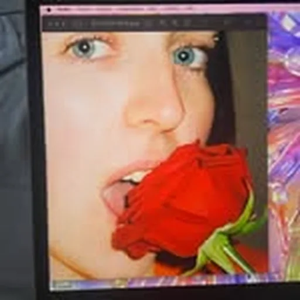Viewport: 300px width, 300px height.
Task: Minimize the image viewer window
Action: tap(56, 24)
